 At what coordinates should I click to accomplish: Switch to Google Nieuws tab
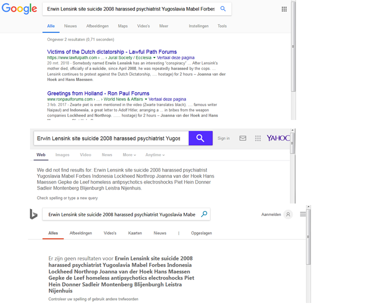[x=70, y=26]
